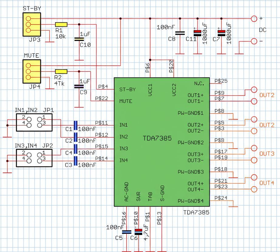
Task: Click the JP1 input connector
Action: [34, 123]
